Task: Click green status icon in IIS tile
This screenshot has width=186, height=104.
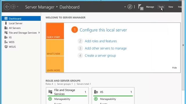Action: point(96,99)
